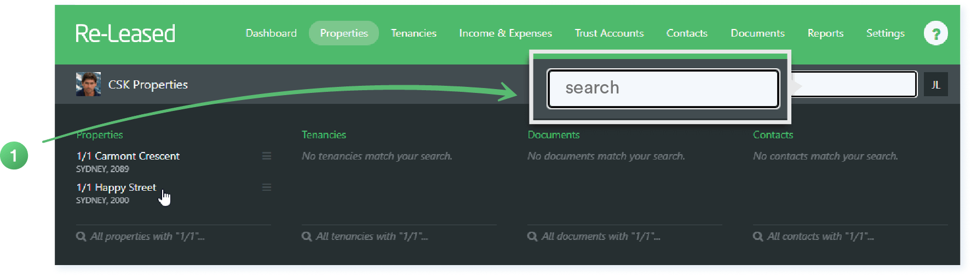Click magnifier icon beside All properties search
Image resolution: width=971 pixels, height=276 pixels.
pos(81,236)
